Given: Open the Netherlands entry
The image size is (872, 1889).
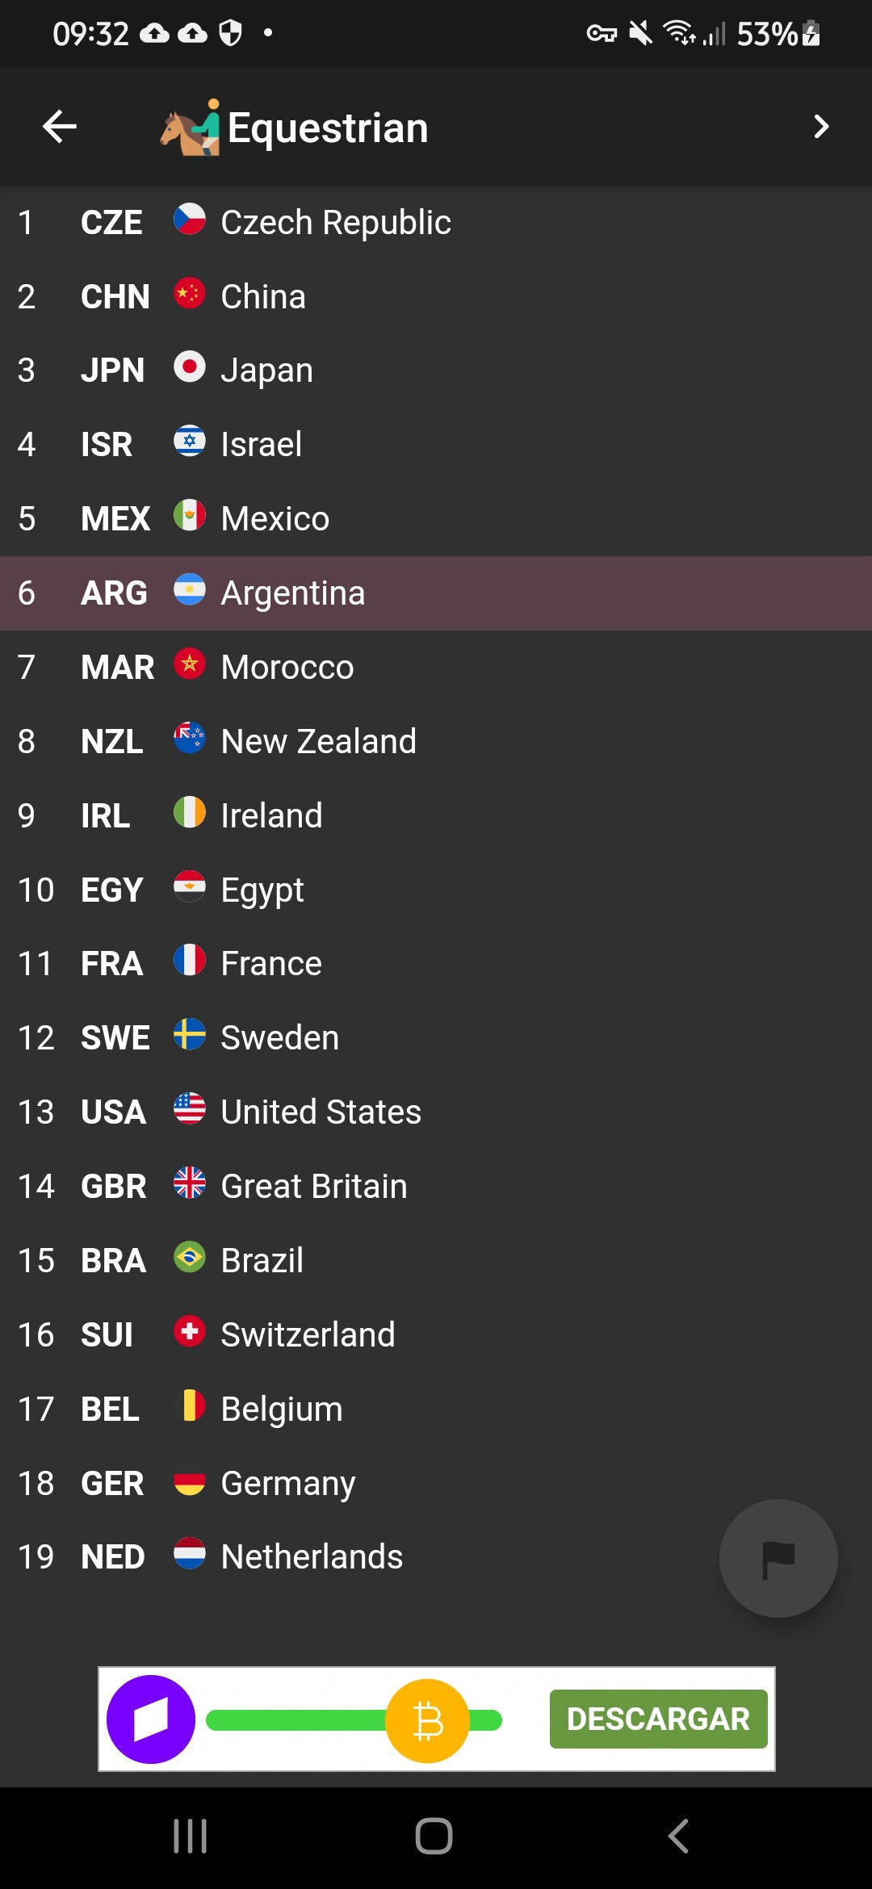Looking at the screenshot, I should (x=436, y=1557).
